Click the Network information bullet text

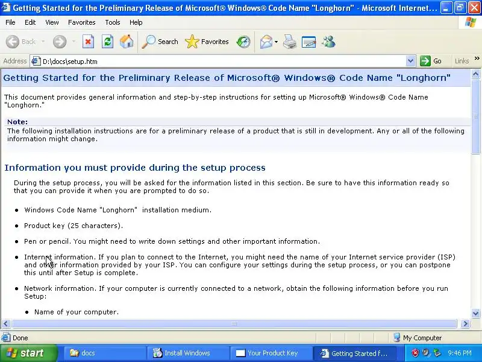pyautogui.click(x=236, y=292)
